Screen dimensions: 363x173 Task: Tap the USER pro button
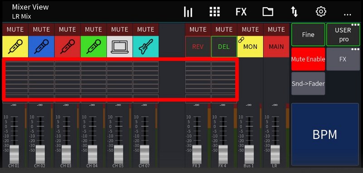(343, 35)
